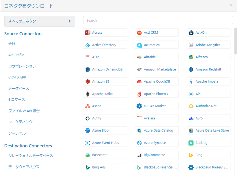Open the データベース category

[x=19, y=88]
